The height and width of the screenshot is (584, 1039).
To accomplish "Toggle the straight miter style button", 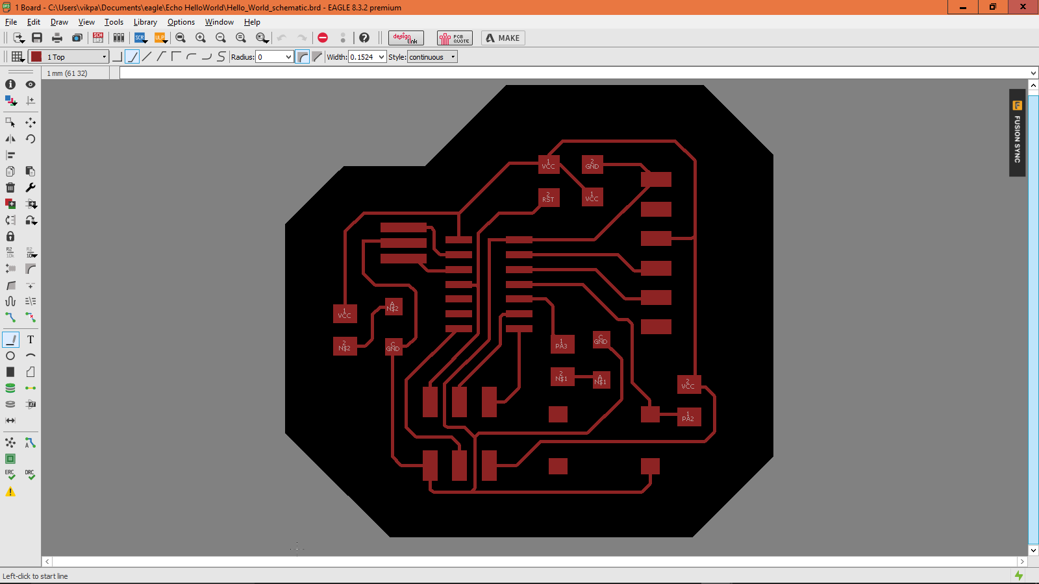I will pyautogui.click(x=318, y=57).
